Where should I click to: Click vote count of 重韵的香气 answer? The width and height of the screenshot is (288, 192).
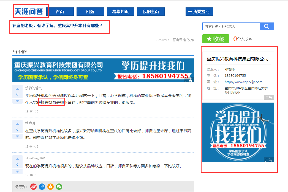[17, 94]
